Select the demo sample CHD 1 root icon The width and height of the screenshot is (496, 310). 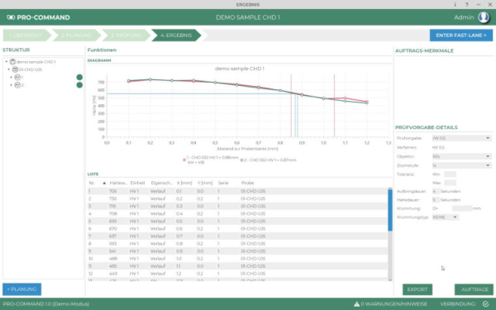(x=12, y=62)
